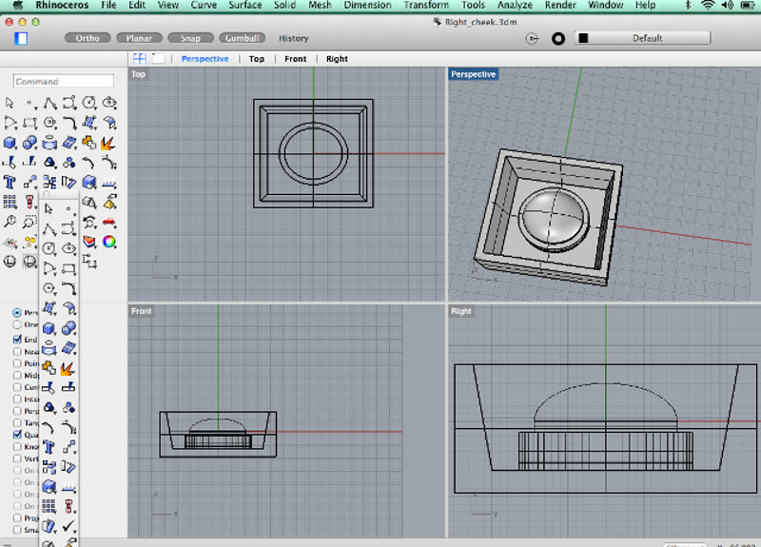
Task: Open the Analyze menu
Action: pos(515,6)
